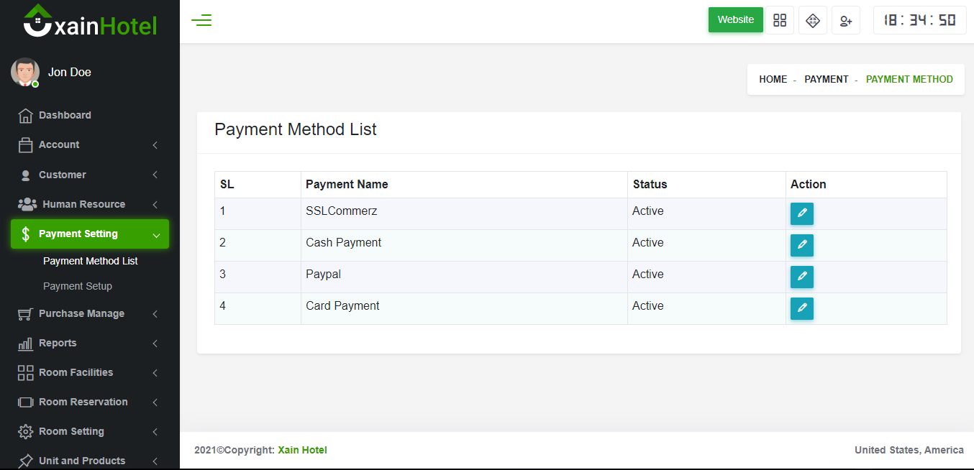Edit the SSLCommerz payment method

(802, 213)
